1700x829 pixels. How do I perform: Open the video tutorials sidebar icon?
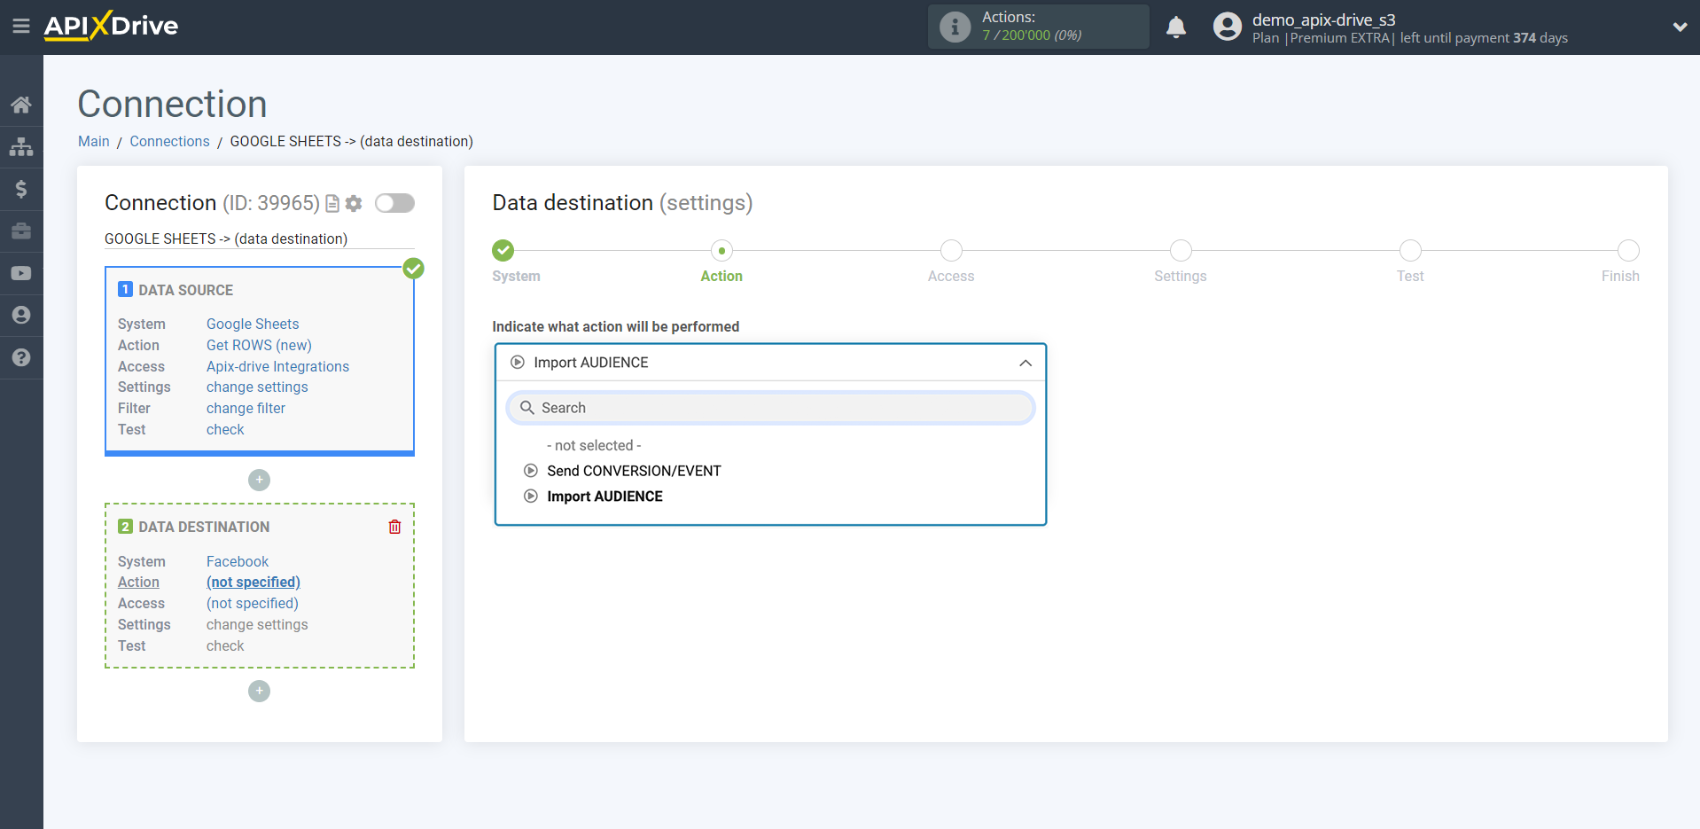point(21,273)
